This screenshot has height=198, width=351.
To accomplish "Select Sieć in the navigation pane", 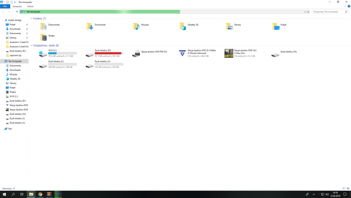I will pyautogui.click(x=10, y=129).
